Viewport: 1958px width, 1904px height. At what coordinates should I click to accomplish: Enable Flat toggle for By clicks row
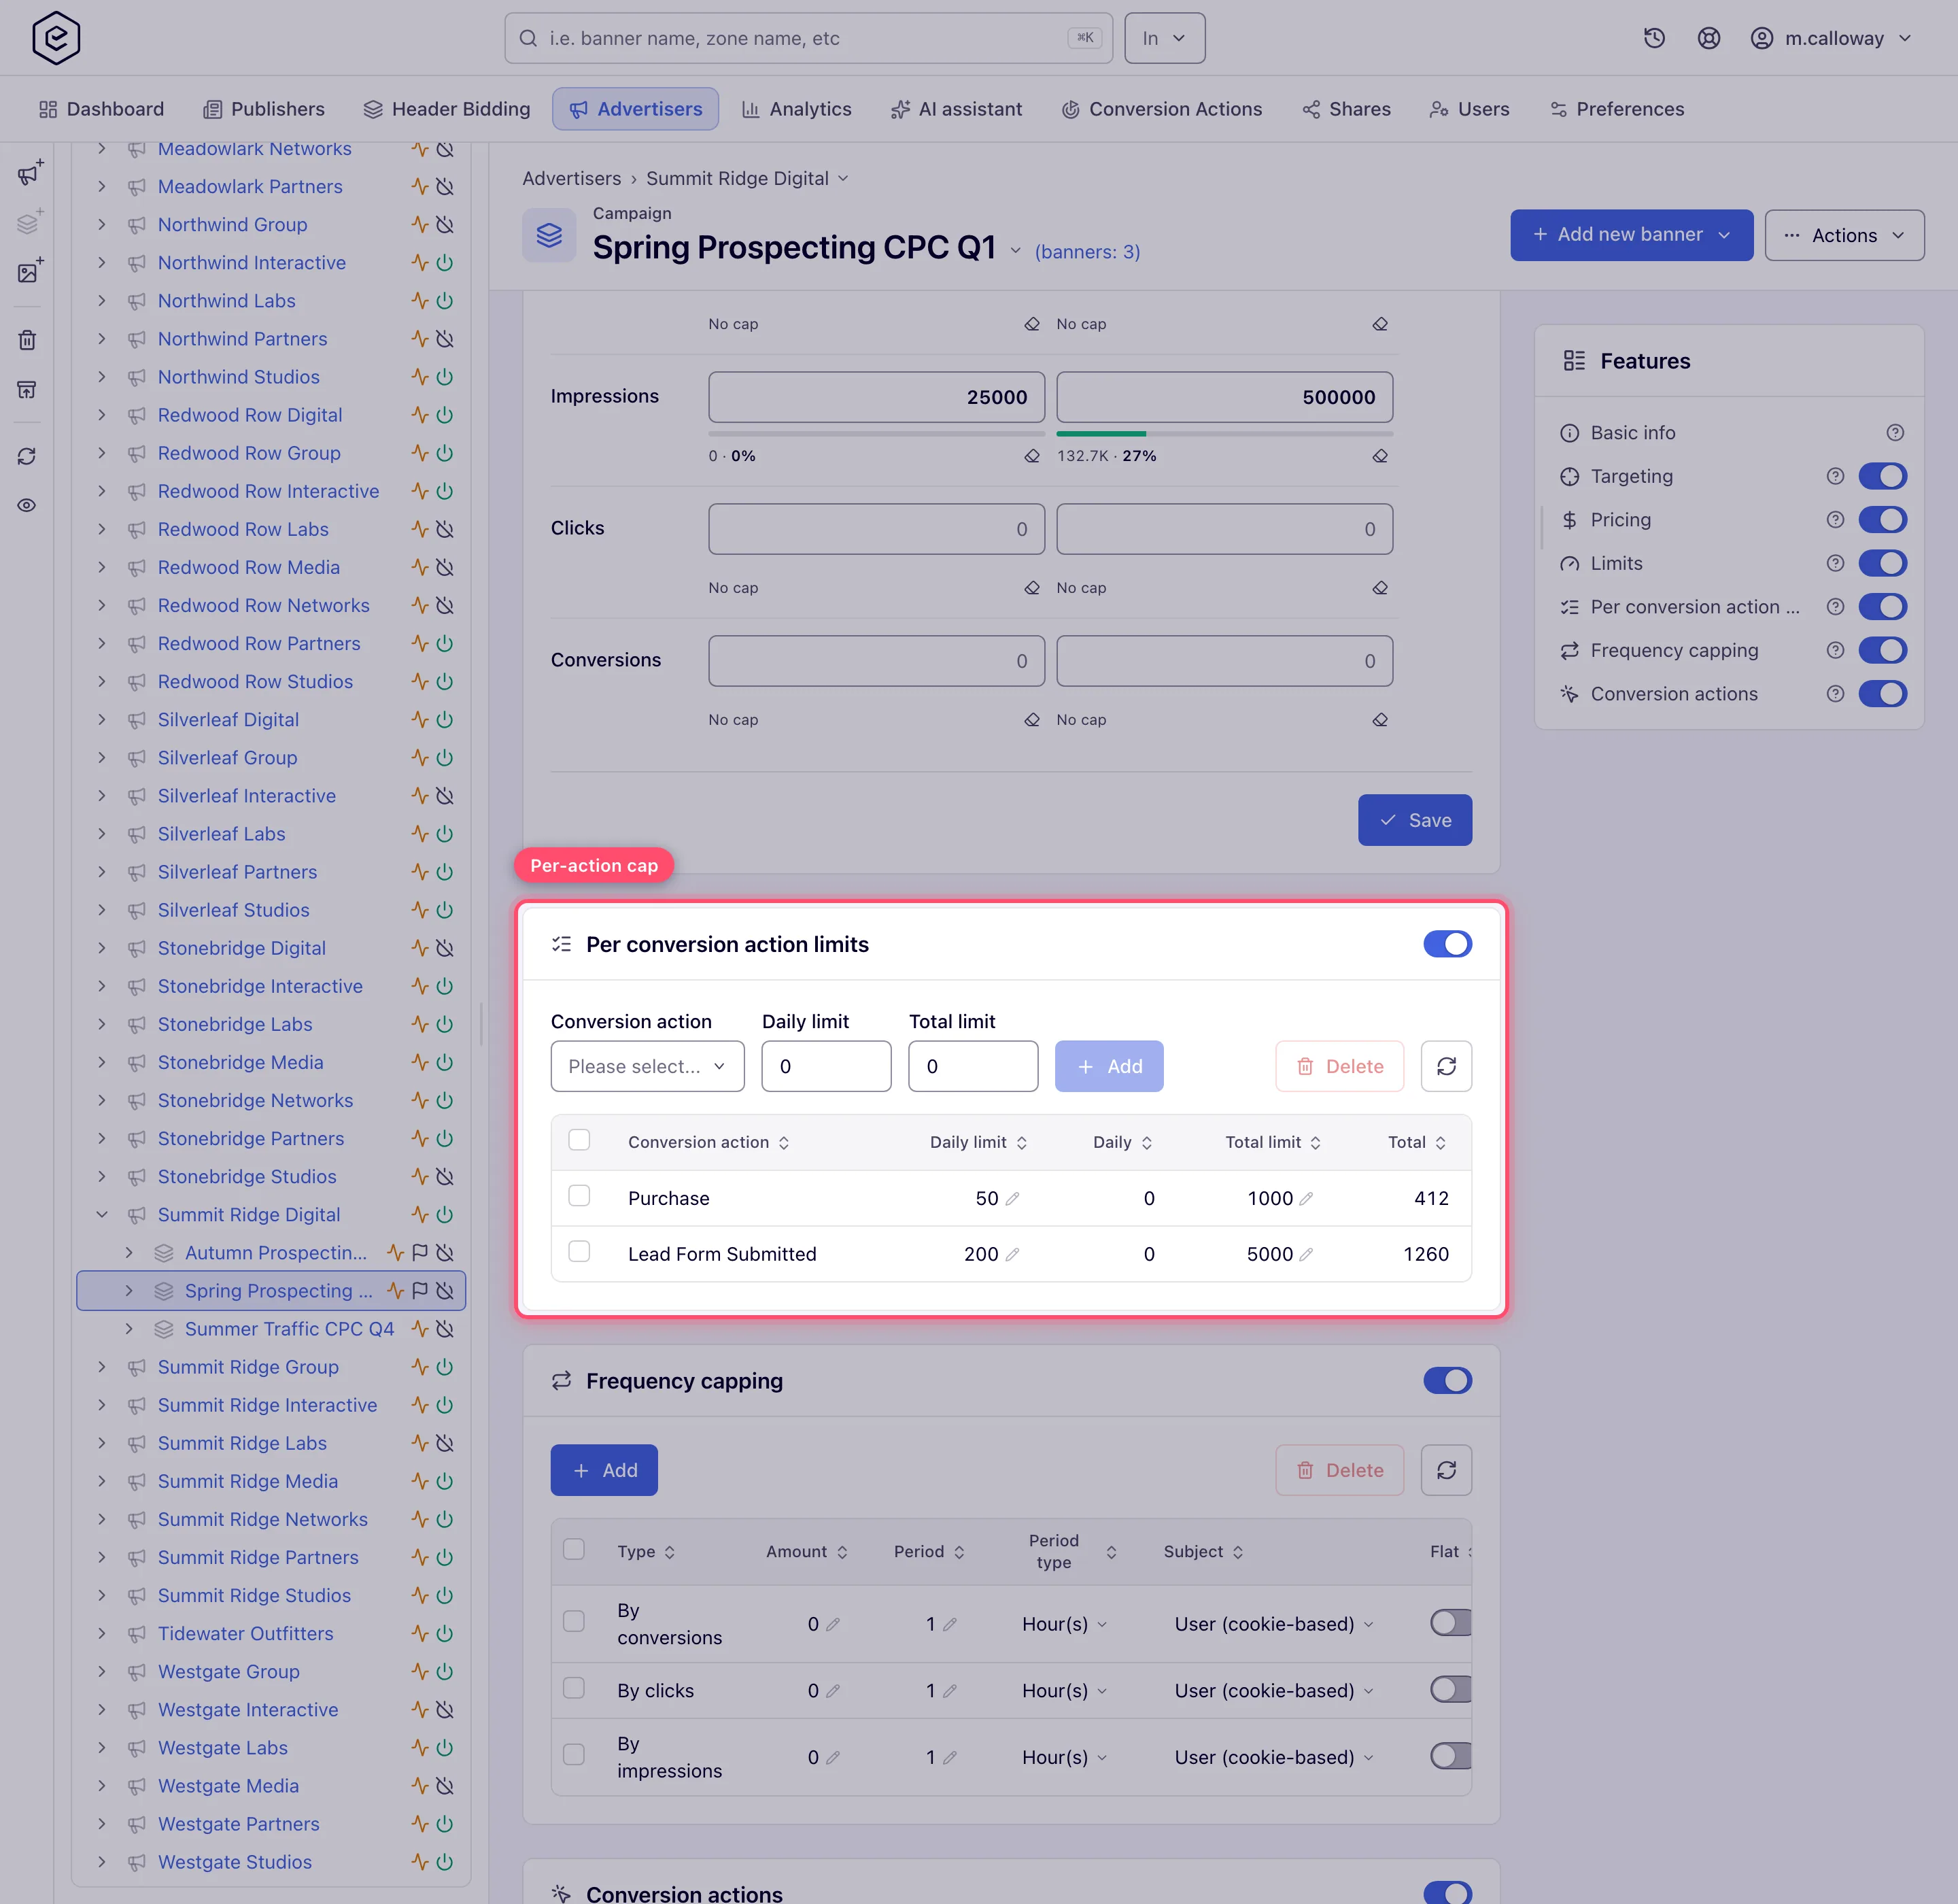pyautogui.click(x=1451, y=1690)
